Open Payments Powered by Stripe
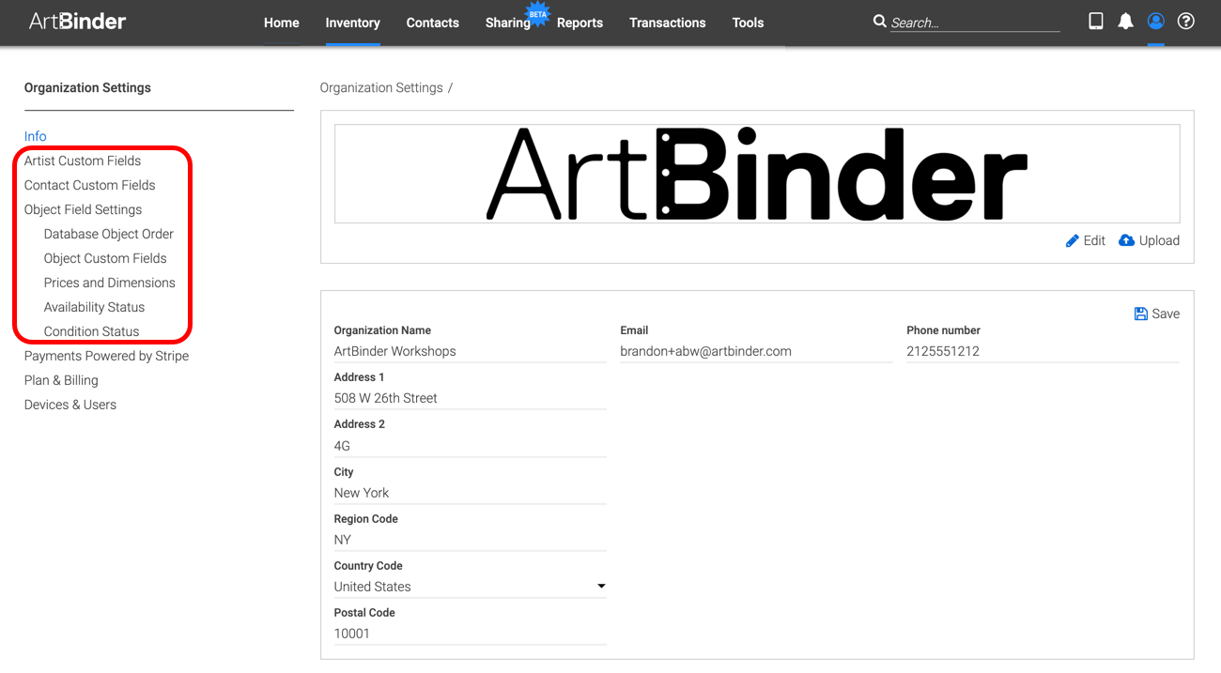 (107, 356)
